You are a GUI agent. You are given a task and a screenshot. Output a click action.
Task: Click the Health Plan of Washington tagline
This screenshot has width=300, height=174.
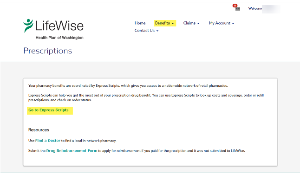(x=59, y=38)
